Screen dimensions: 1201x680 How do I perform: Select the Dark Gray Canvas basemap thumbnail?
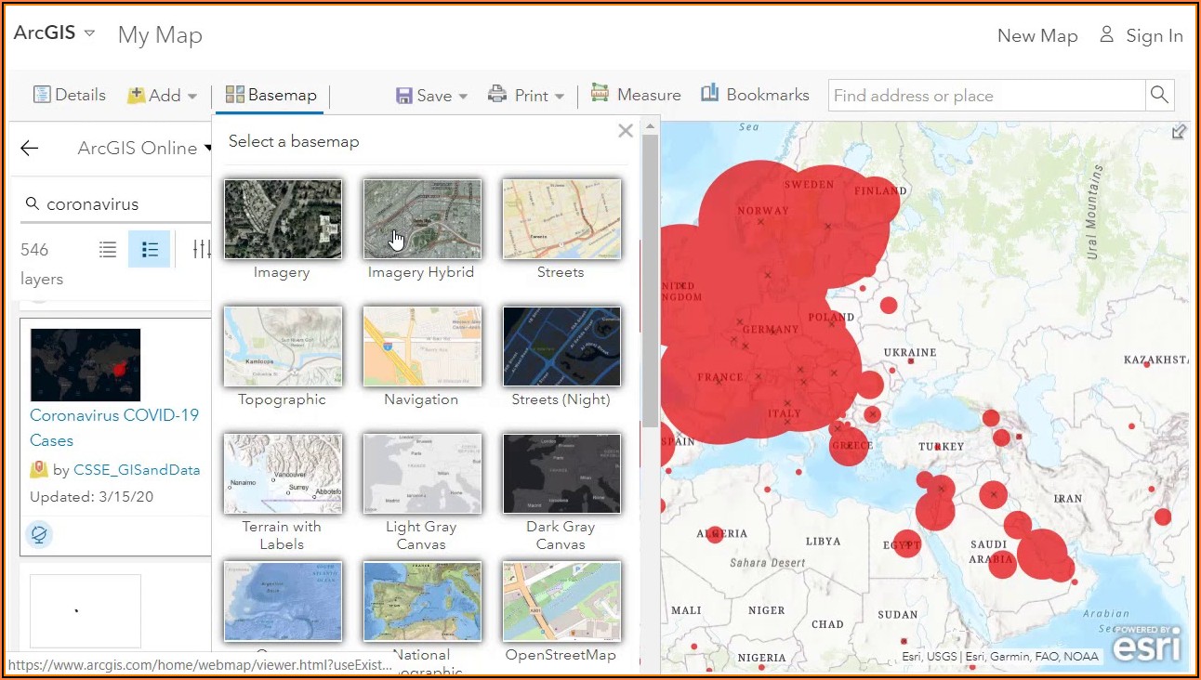tap(561, 474)
